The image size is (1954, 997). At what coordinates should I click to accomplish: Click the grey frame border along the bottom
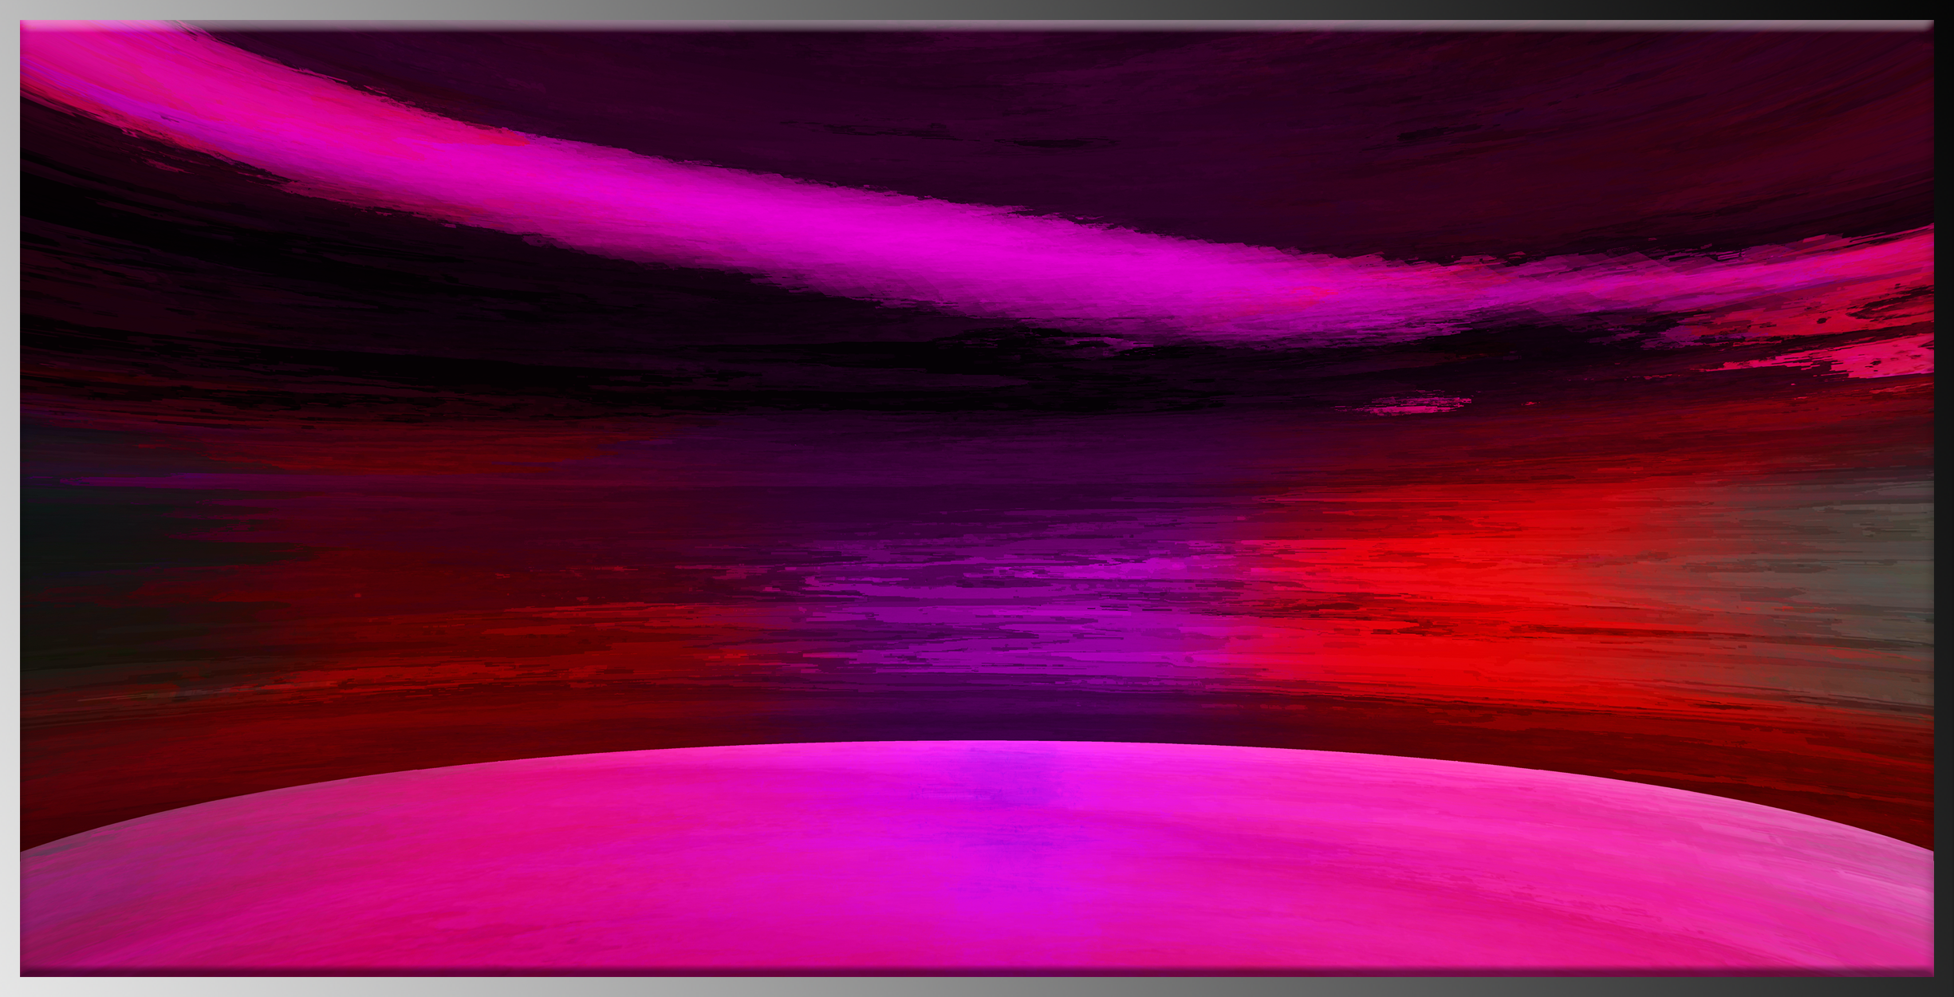(977, 987)
